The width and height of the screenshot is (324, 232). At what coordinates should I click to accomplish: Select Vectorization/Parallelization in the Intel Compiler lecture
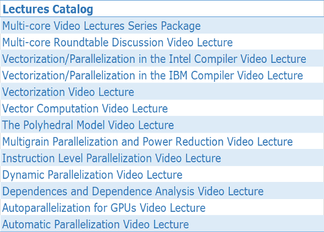(154, 59)
